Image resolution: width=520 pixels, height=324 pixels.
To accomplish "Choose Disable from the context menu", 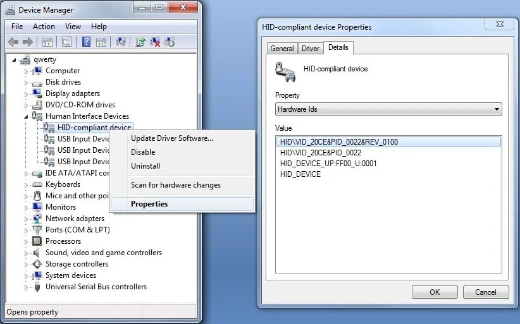I will (x=182, y=152).
